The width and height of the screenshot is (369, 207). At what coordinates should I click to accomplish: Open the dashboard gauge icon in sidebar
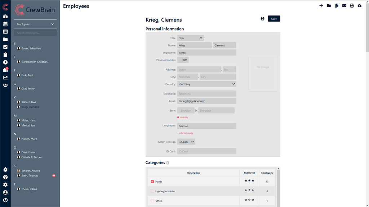tap(5, 17)
